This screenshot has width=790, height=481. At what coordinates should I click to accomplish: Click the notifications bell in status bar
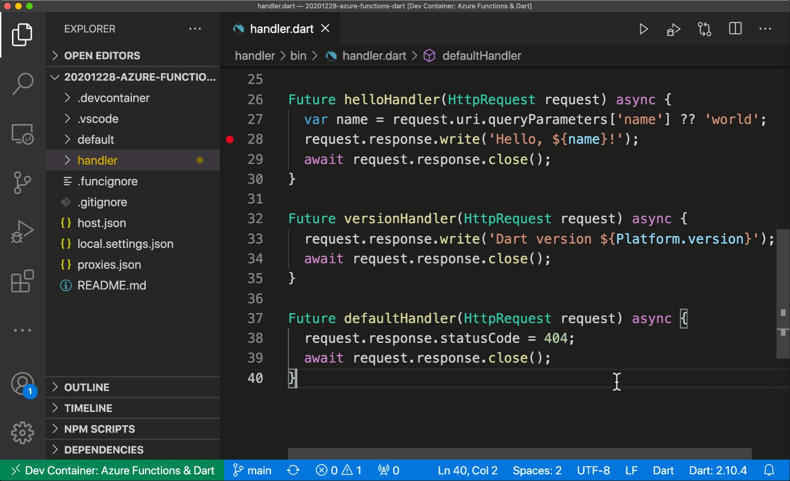coord(769,470)
